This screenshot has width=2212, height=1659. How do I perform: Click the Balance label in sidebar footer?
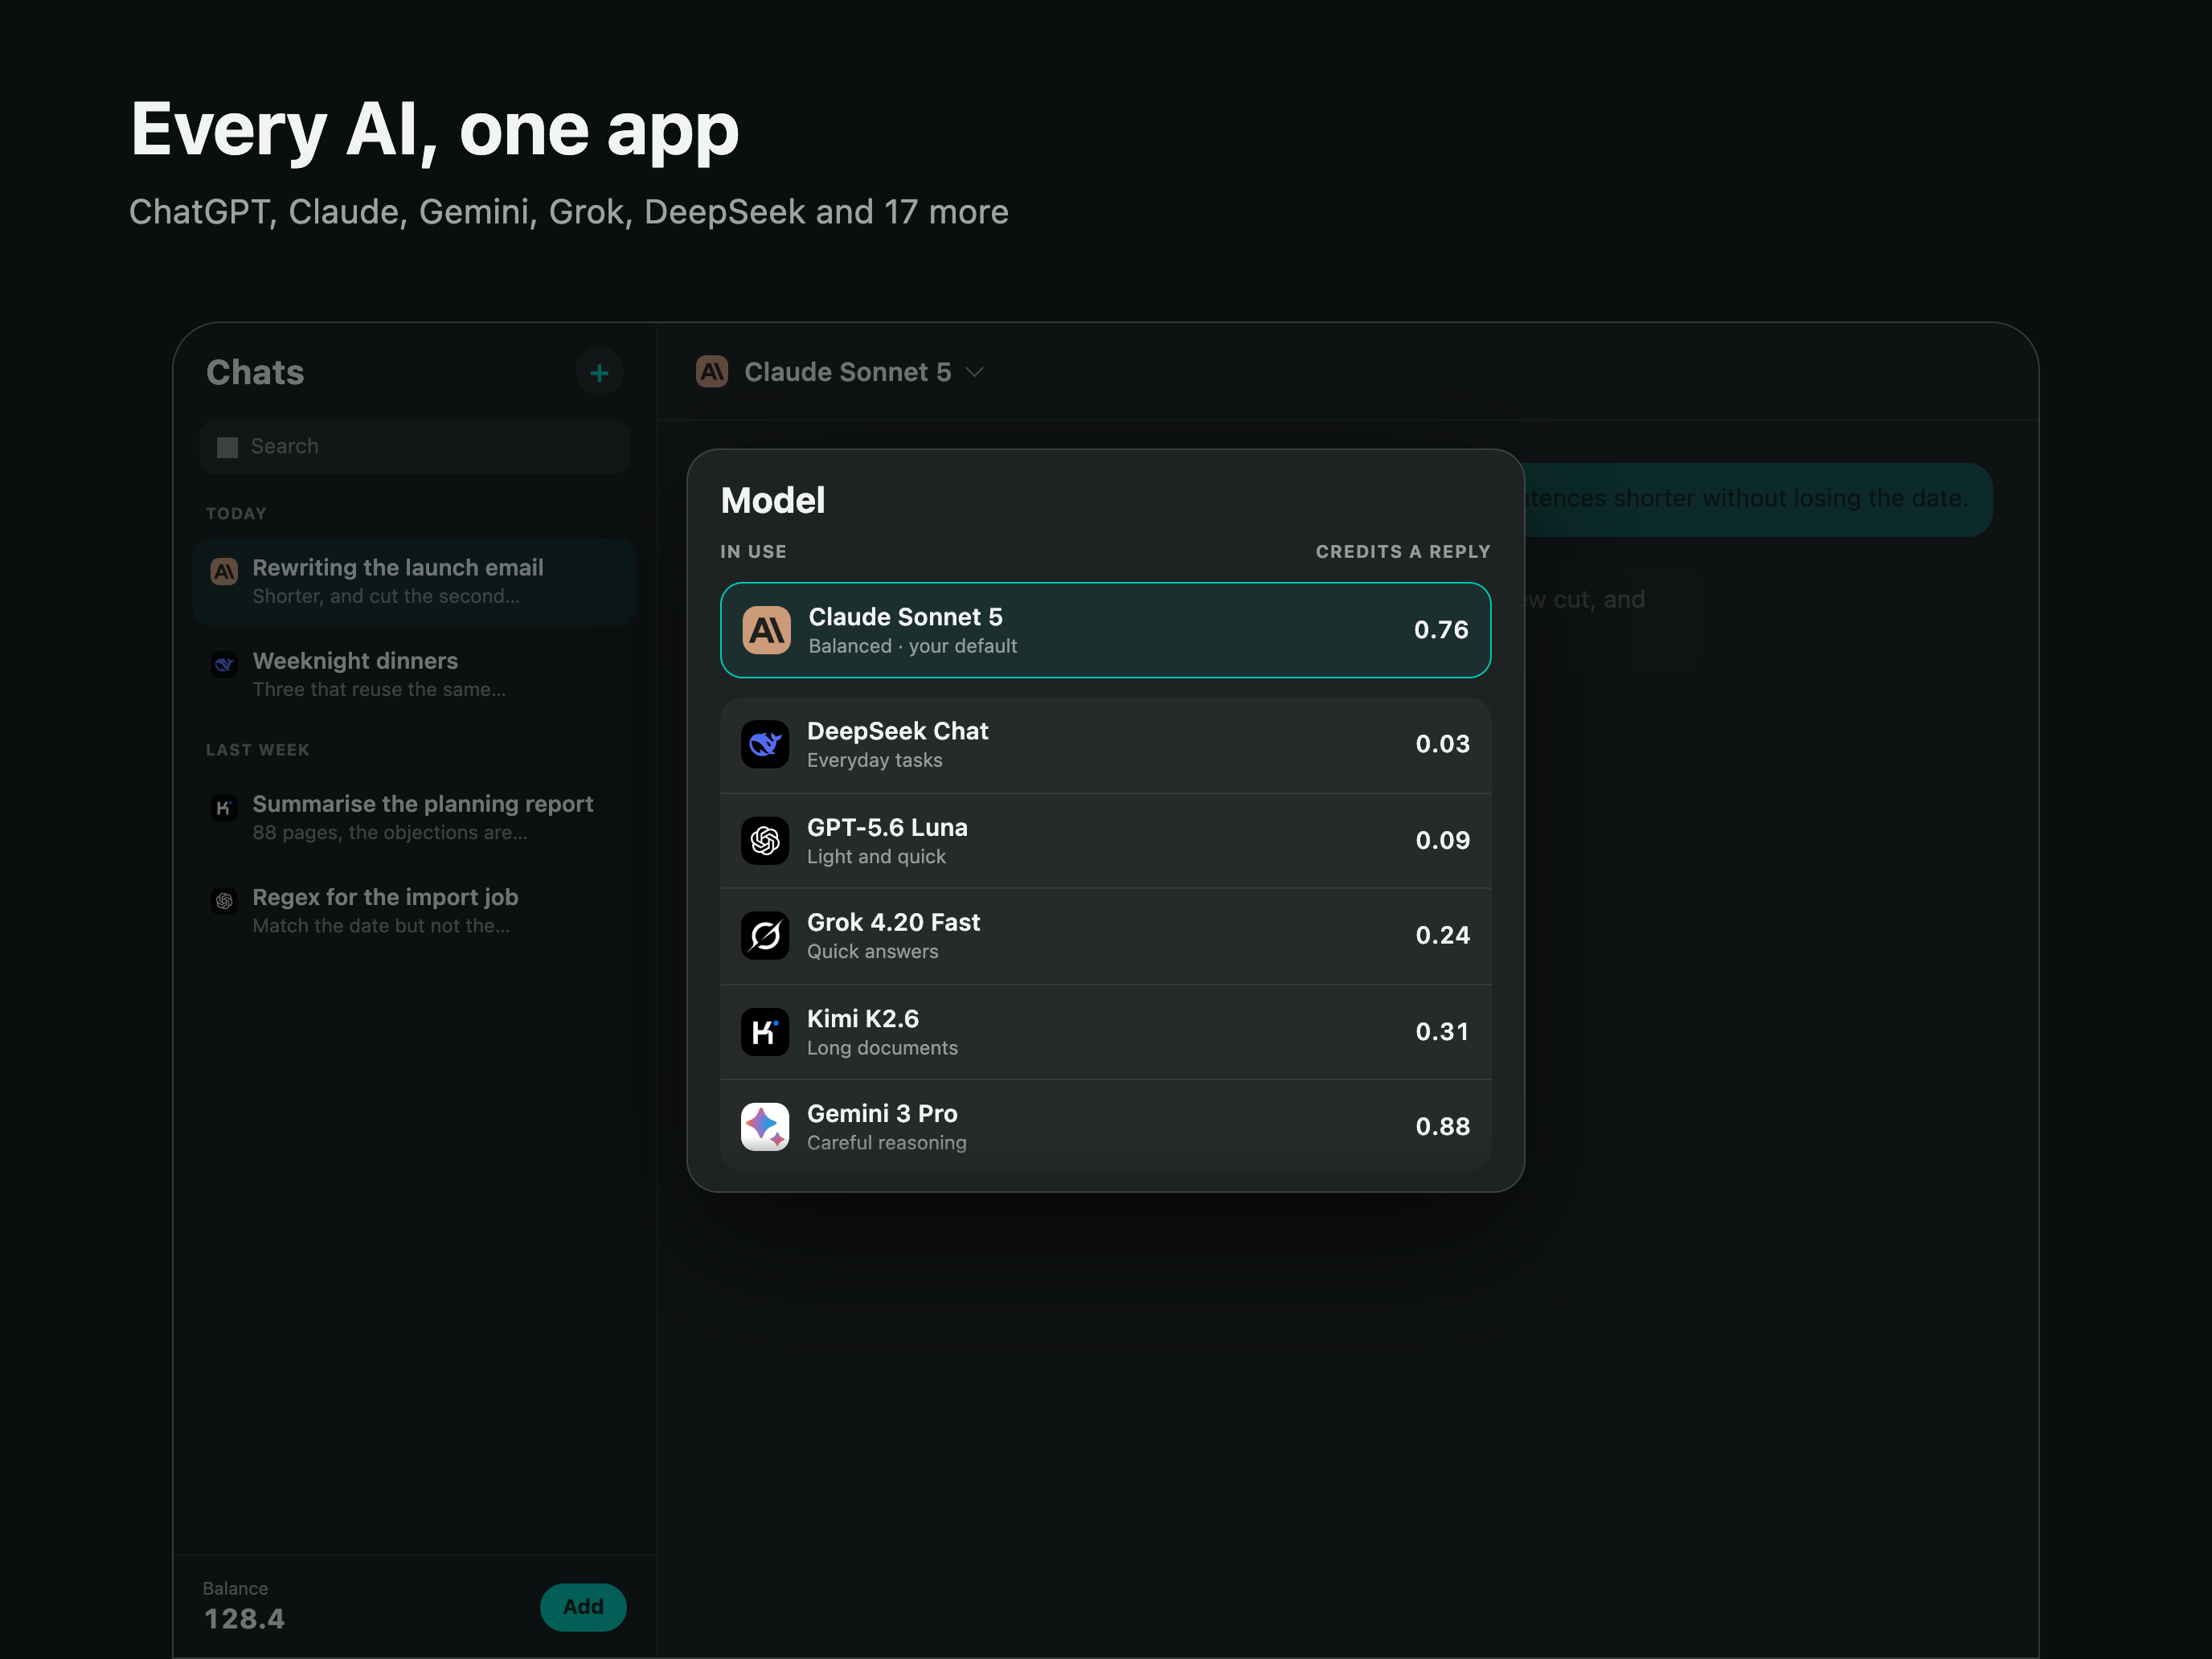[x=235, y=1588]
